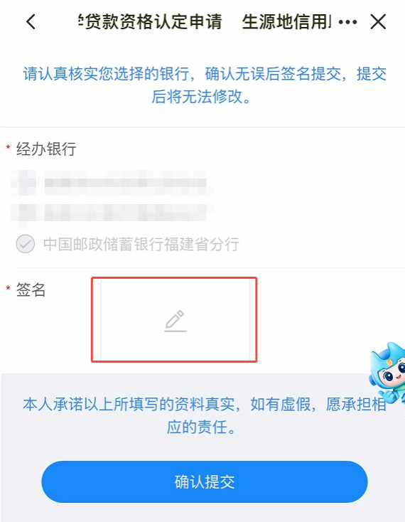
Task: Tap the 本人承诺以上所填写的资料真实 statement
Action: (x=129, y=405)
